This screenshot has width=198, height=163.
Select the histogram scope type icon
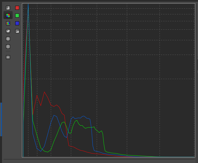[x=8, y=8]
